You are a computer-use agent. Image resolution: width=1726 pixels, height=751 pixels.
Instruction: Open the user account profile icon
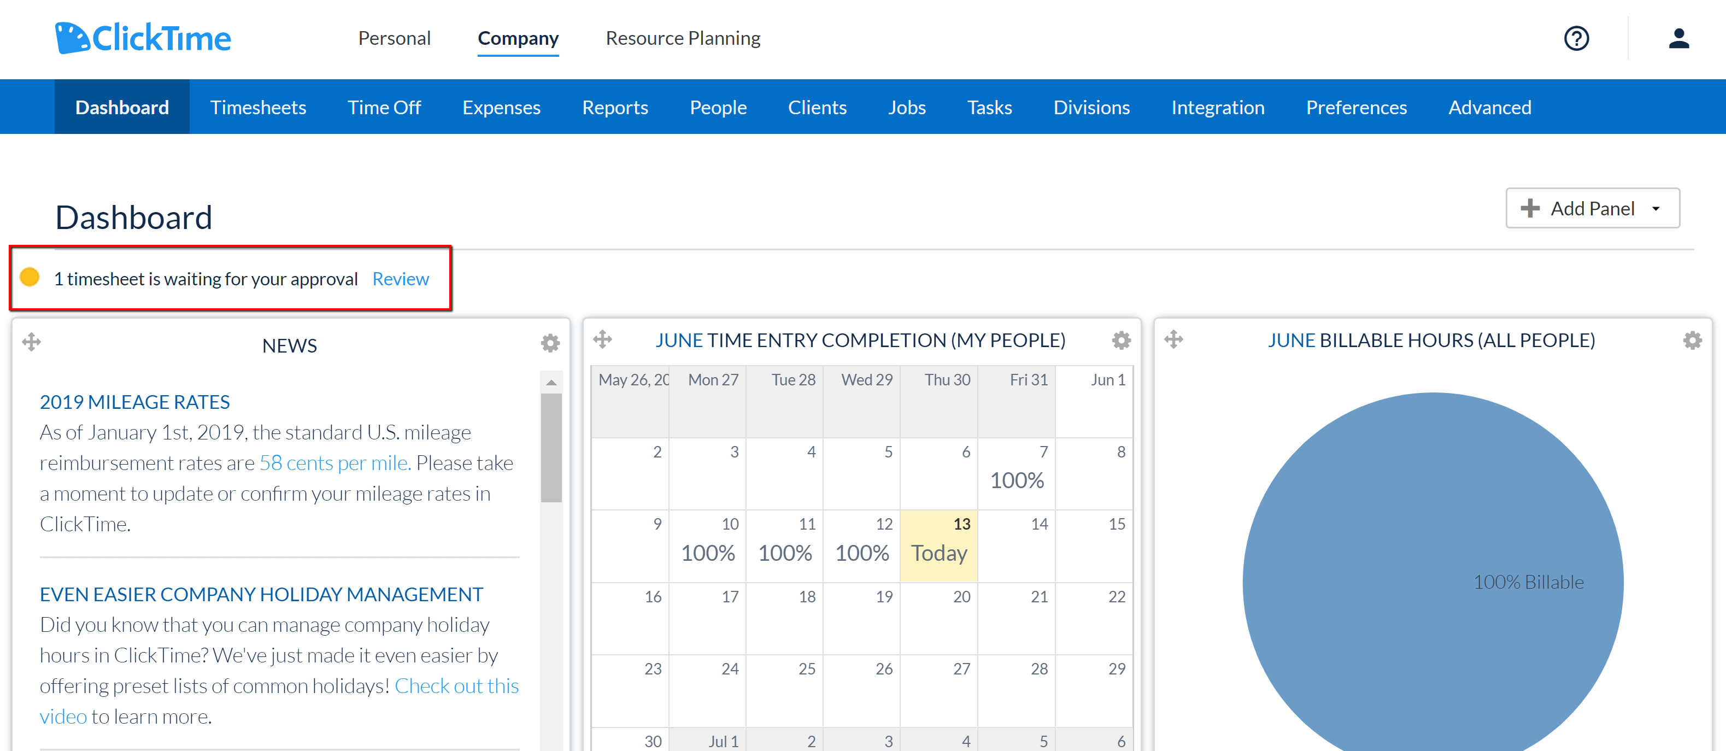tap(1678, 38)
